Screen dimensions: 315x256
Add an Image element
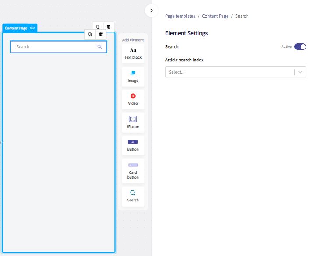tap(133, 77)
